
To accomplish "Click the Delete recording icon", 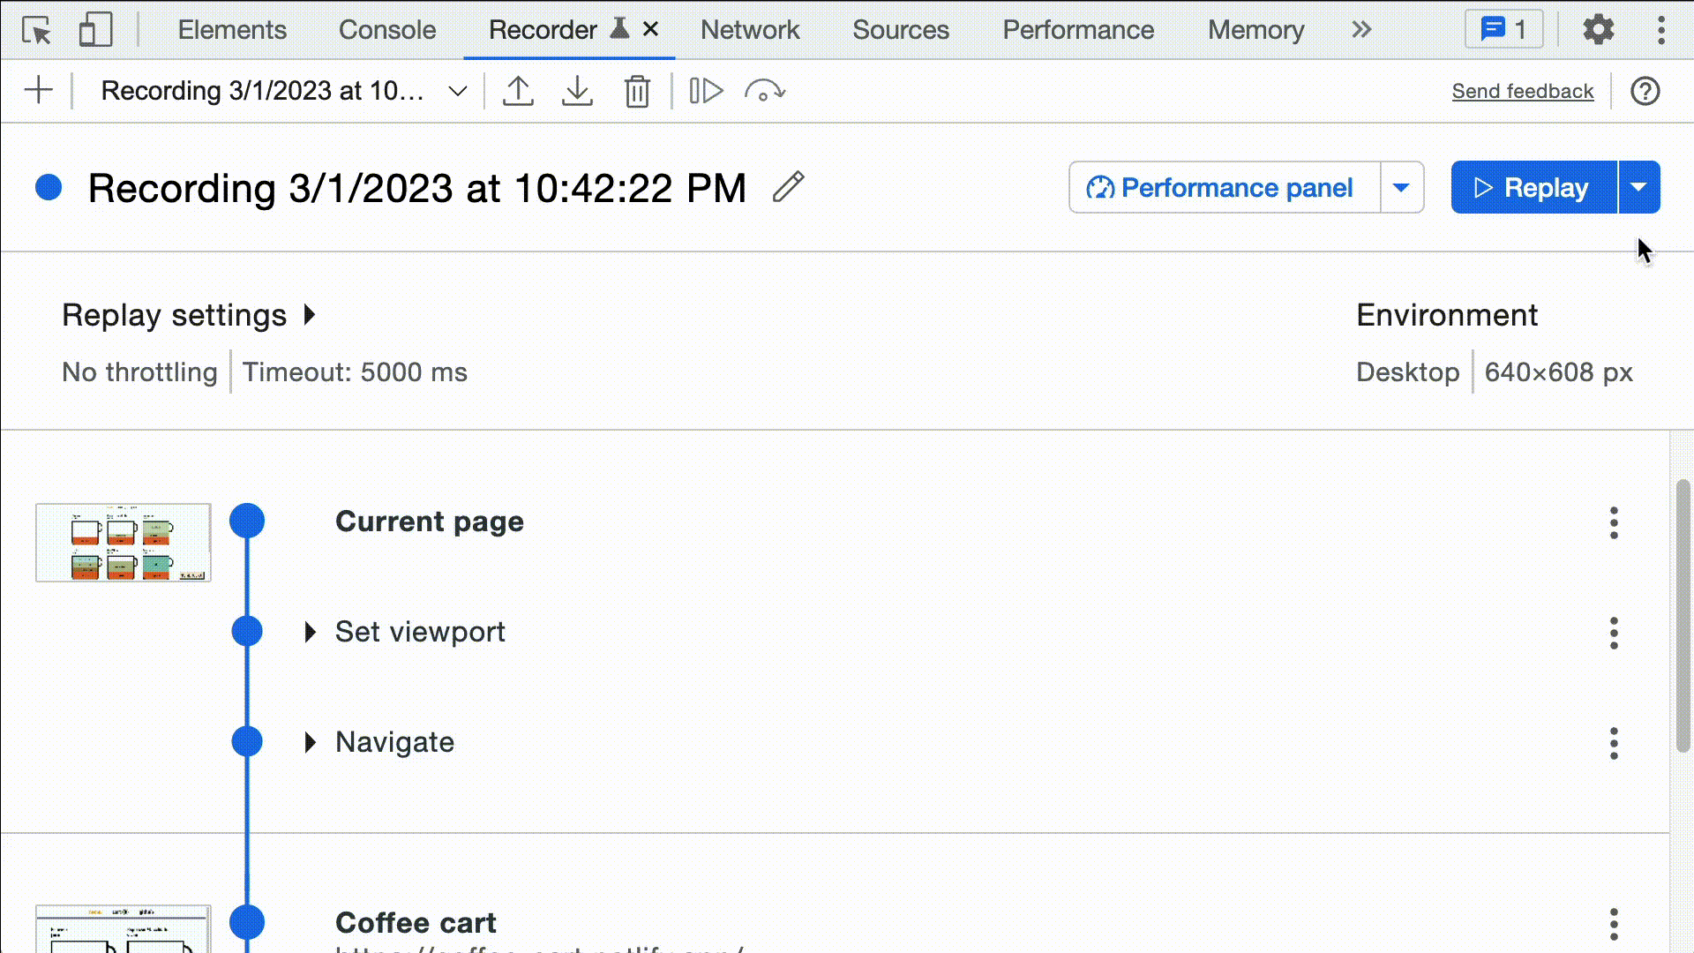I will click(x=638, y=91).
